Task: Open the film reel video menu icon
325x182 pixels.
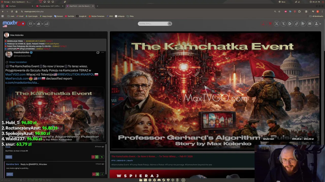Action: (30, 24)
